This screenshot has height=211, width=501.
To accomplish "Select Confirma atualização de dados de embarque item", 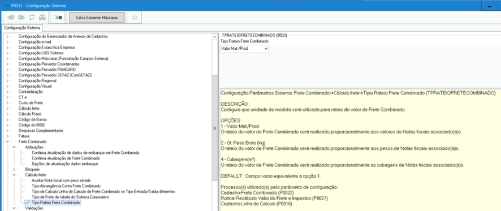I will [85, 153].
